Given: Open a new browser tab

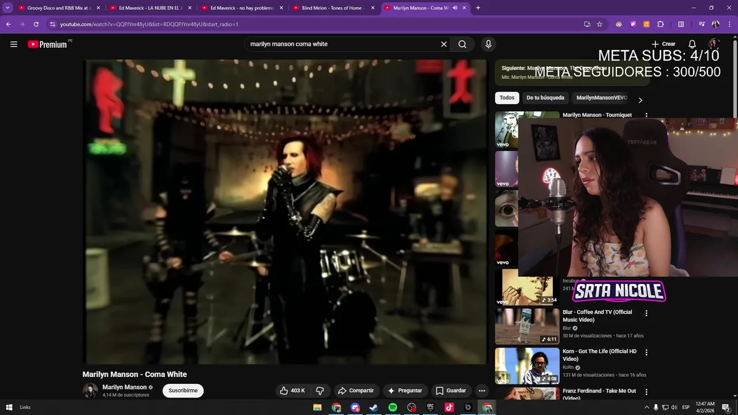Looking at the screenshot, I should point(478,8).
